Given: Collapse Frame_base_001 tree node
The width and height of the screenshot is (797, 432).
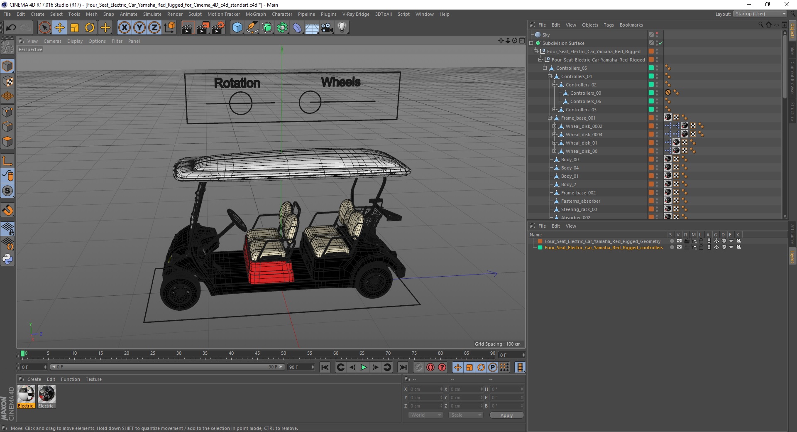Looking at the screenshot, I should [550, 118].
